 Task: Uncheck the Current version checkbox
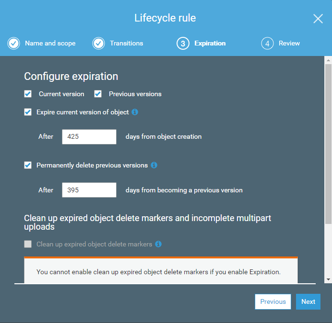click(x=28, y=94)
